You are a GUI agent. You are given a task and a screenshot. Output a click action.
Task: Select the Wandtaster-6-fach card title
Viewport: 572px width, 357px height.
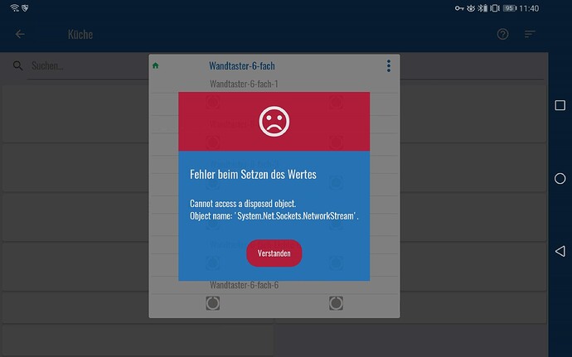pos(243,66)
